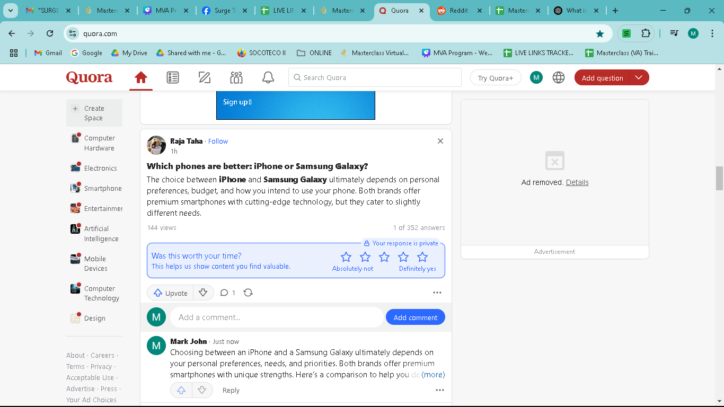Screen dimensions: 724x407
Task: Expand the Add question dropdown arrow
Action: pyautogui.click(x=639, y=78)
